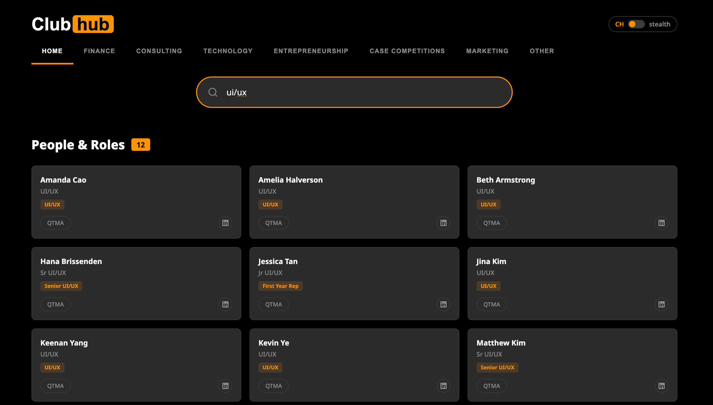
Task: Open the MARKETING section
Action: pos(487,51)
